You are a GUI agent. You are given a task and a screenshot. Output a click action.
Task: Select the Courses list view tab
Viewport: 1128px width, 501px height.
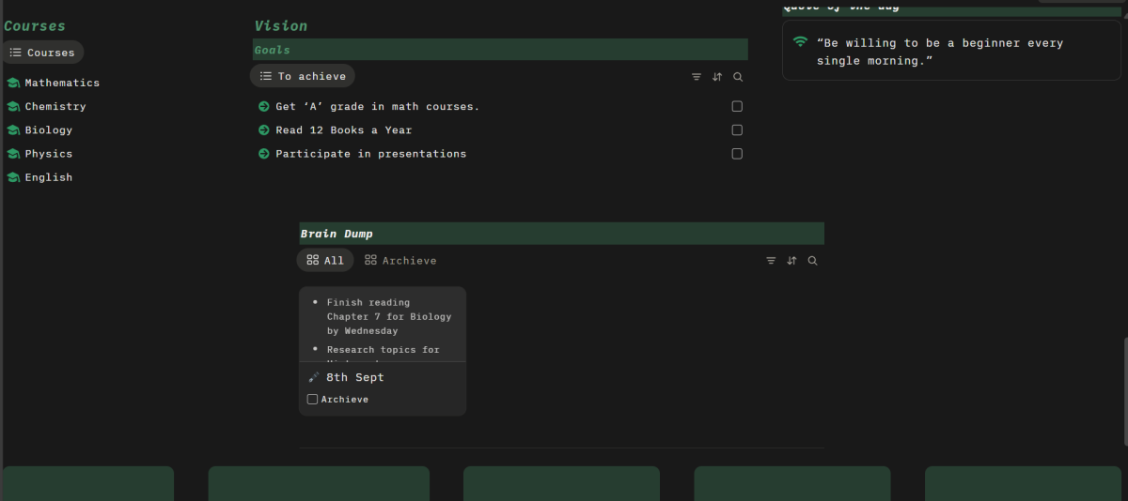click(x=42, y=53)
